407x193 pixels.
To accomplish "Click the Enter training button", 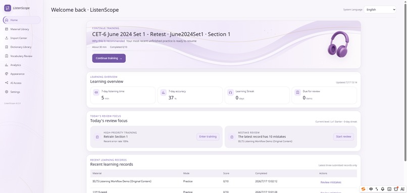I will [x=208, y=136].
